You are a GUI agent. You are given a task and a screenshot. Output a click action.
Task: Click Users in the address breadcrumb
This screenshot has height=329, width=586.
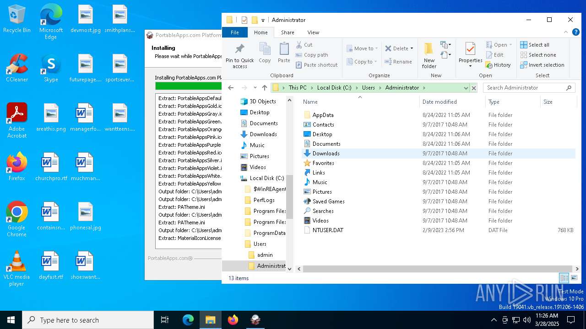[369, 88]
